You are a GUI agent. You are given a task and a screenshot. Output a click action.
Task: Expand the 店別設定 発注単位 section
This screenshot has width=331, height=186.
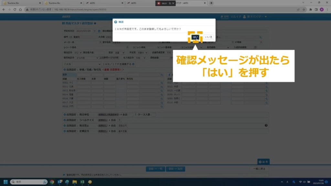click(x=64, y=115)
